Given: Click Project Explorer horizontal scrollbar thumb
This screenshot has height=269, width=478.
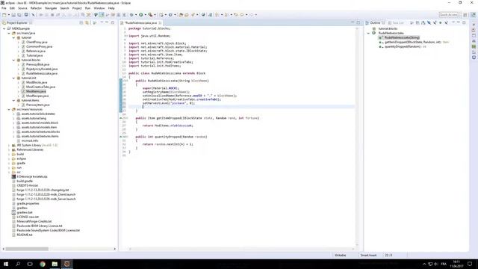Looking at the screenshot, I should tap(27, 249).
